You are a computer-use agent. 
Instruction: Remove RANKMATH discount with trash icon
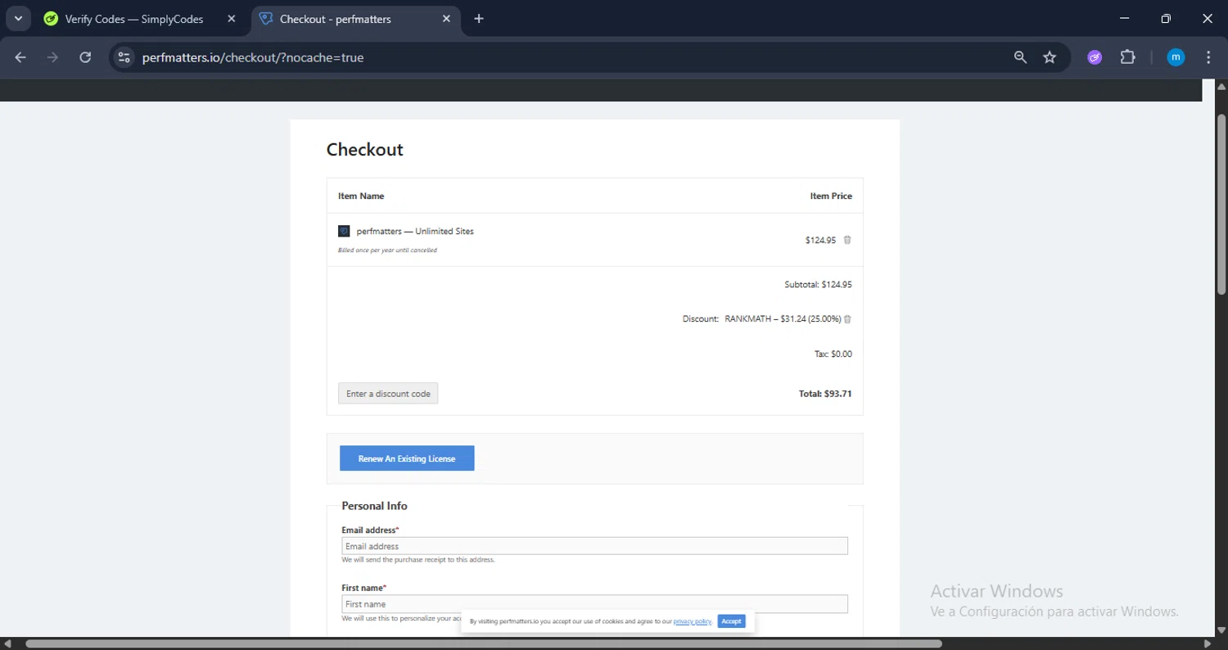(847, 319)
